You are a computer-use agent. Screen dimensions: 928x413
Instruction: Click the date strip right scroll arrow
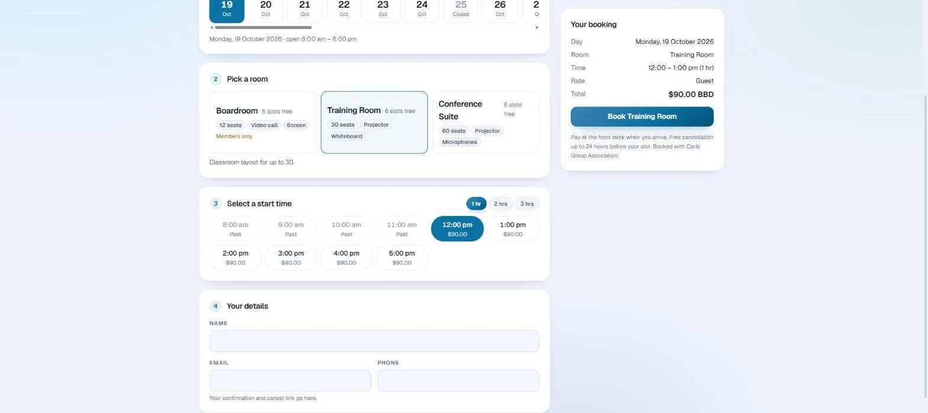click(x=537, y=27)
